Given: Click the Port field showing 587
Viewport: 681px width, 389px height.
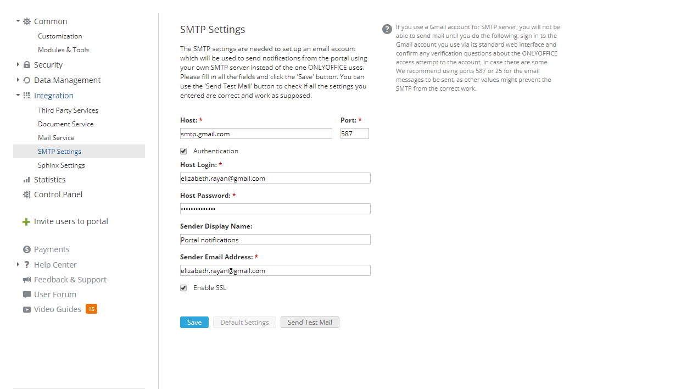Looking at the screenshot, I should pos(355,134).
